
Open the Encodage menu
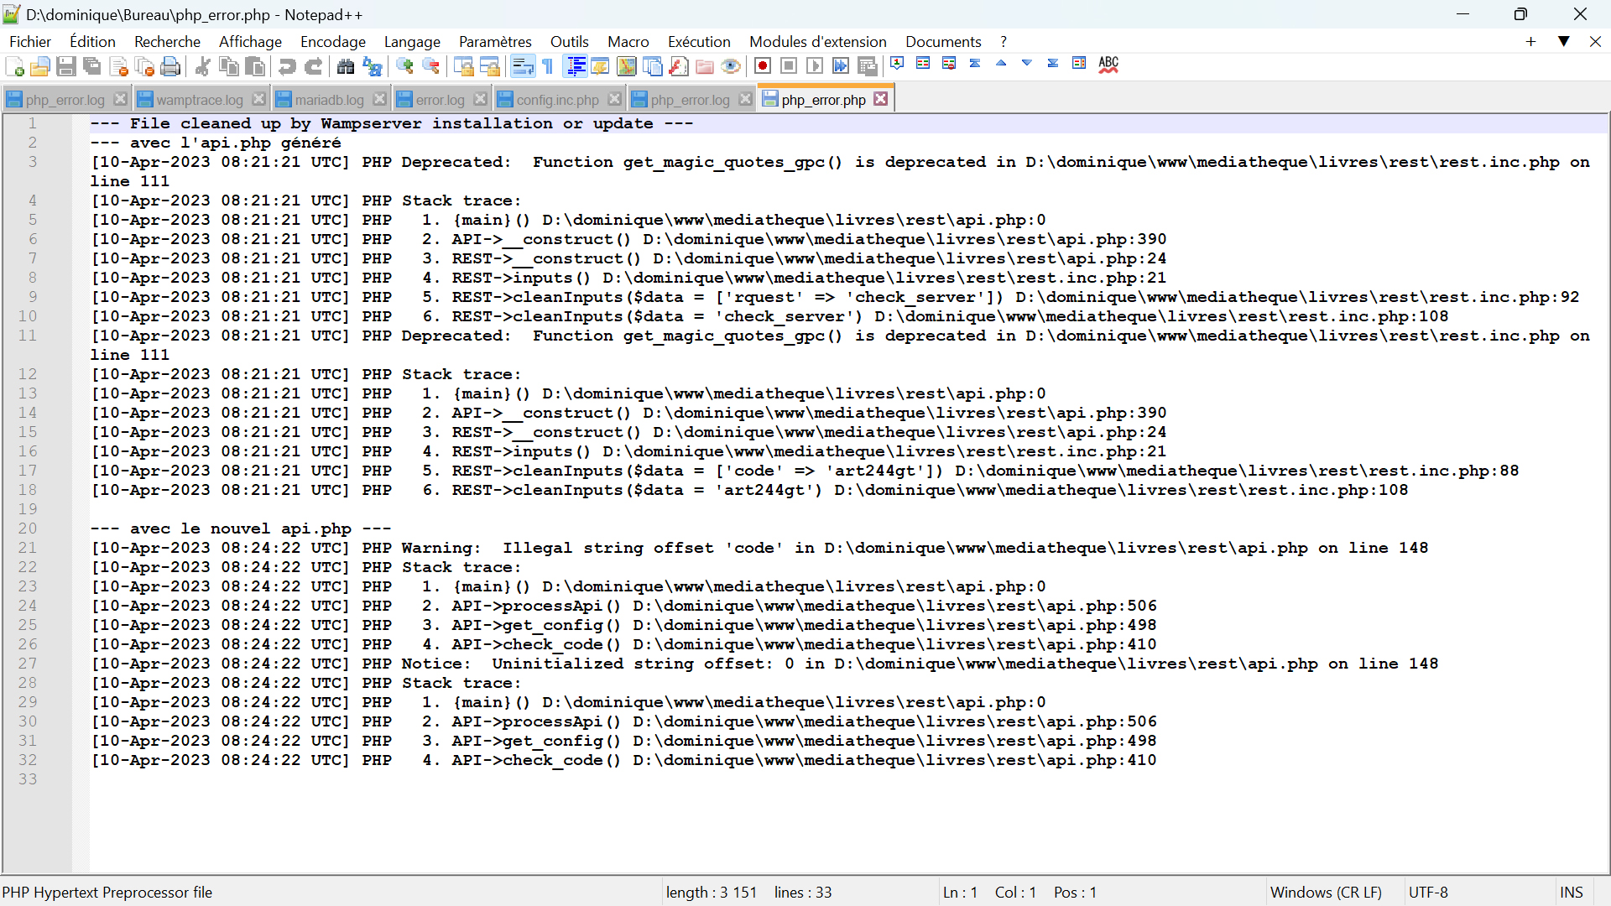coord(332,41)
